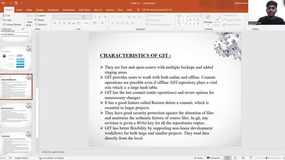Viewport: 285px width, 160px height.
Task: Open the Align Text dropdown
Action: pos(153,20)
